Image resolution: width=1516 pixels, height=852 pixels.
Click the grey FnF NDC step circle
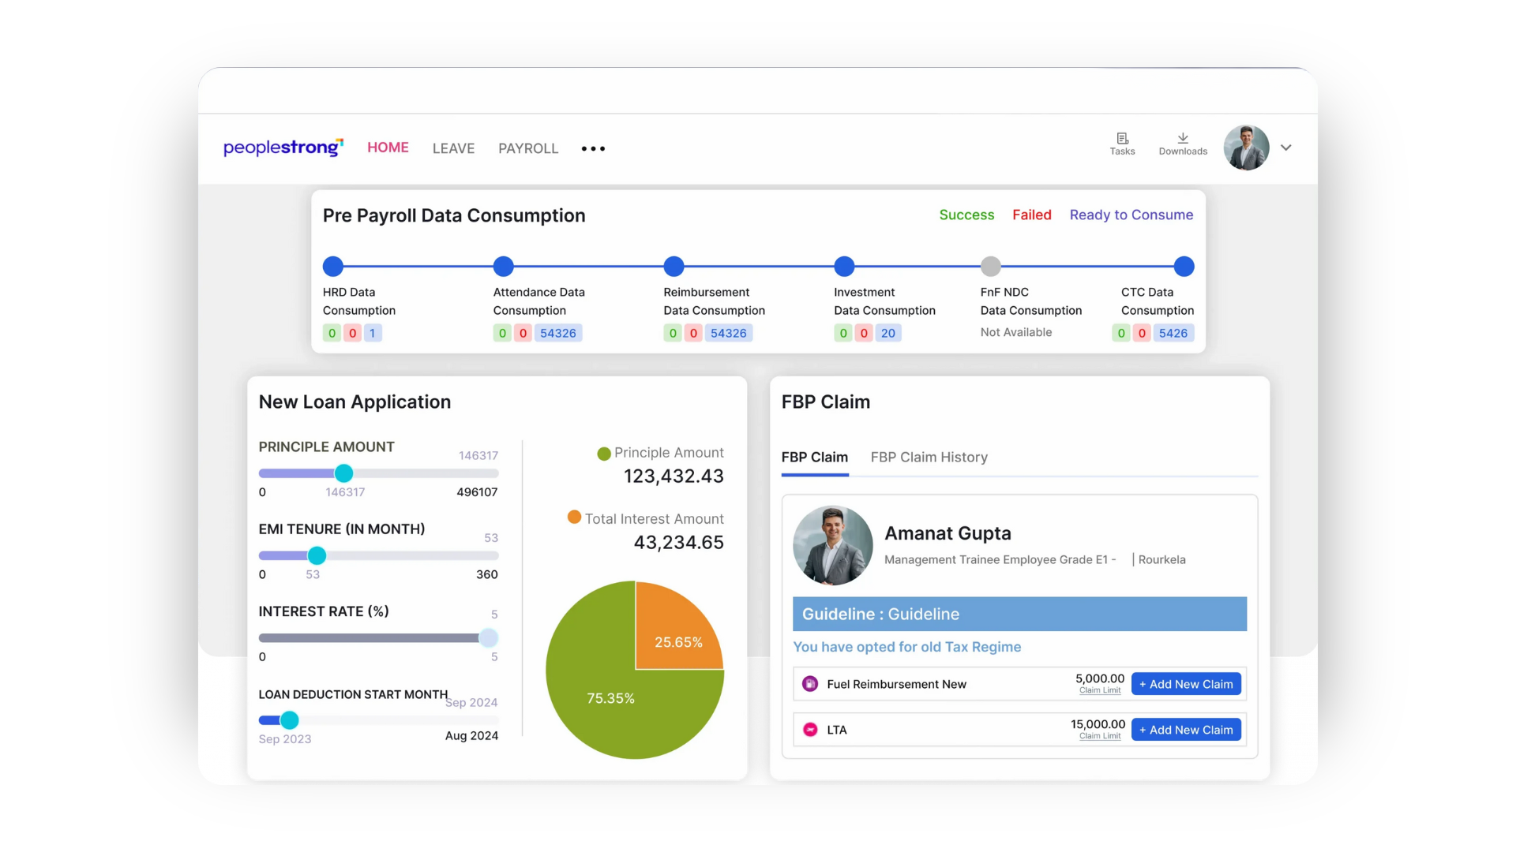tap(991, 267)
